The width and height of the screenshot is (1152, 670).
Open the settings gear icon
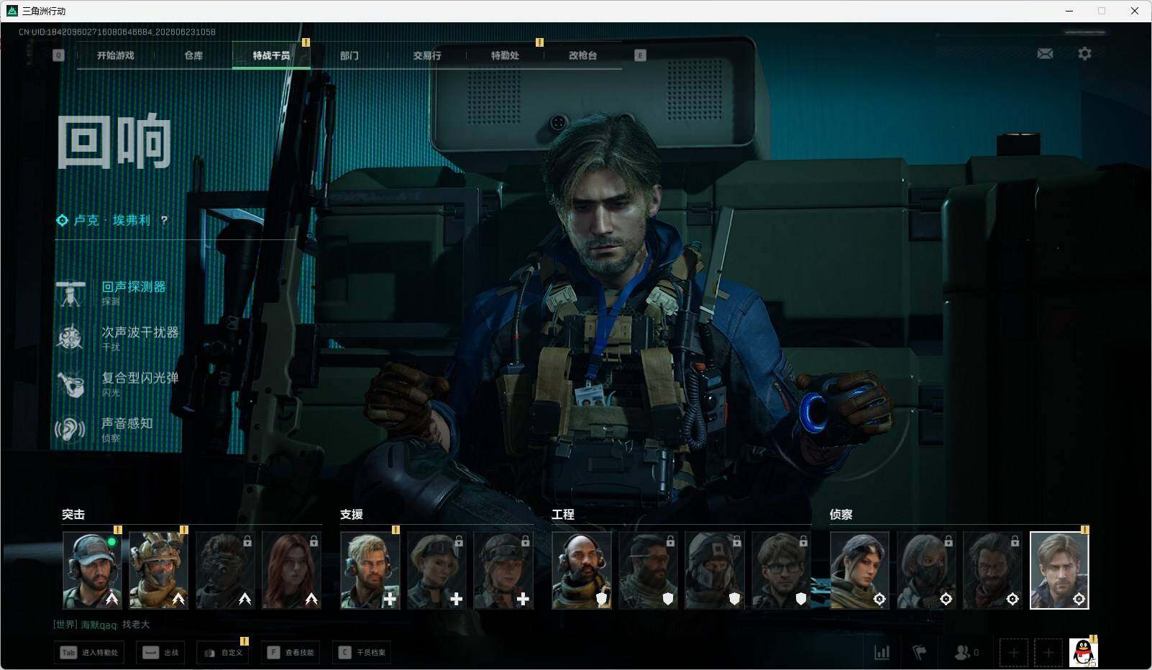1084,54
